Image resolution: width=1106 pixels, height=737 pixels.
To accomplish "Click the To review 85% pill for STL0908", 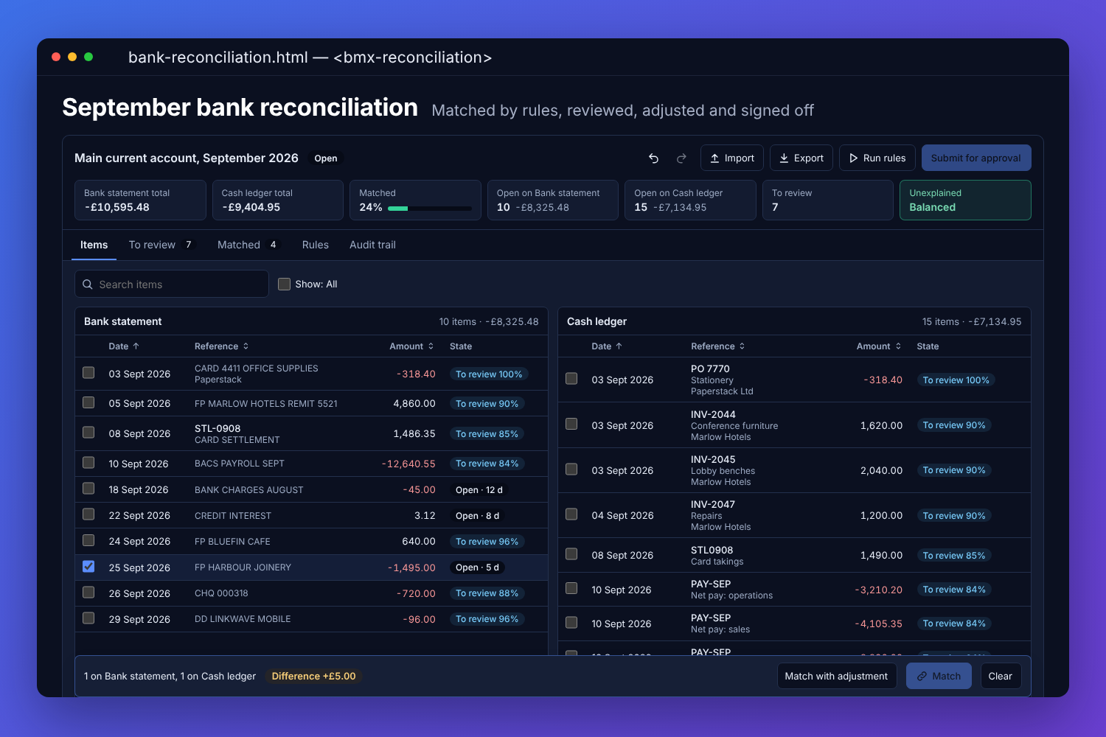I will tap(954, 556).
